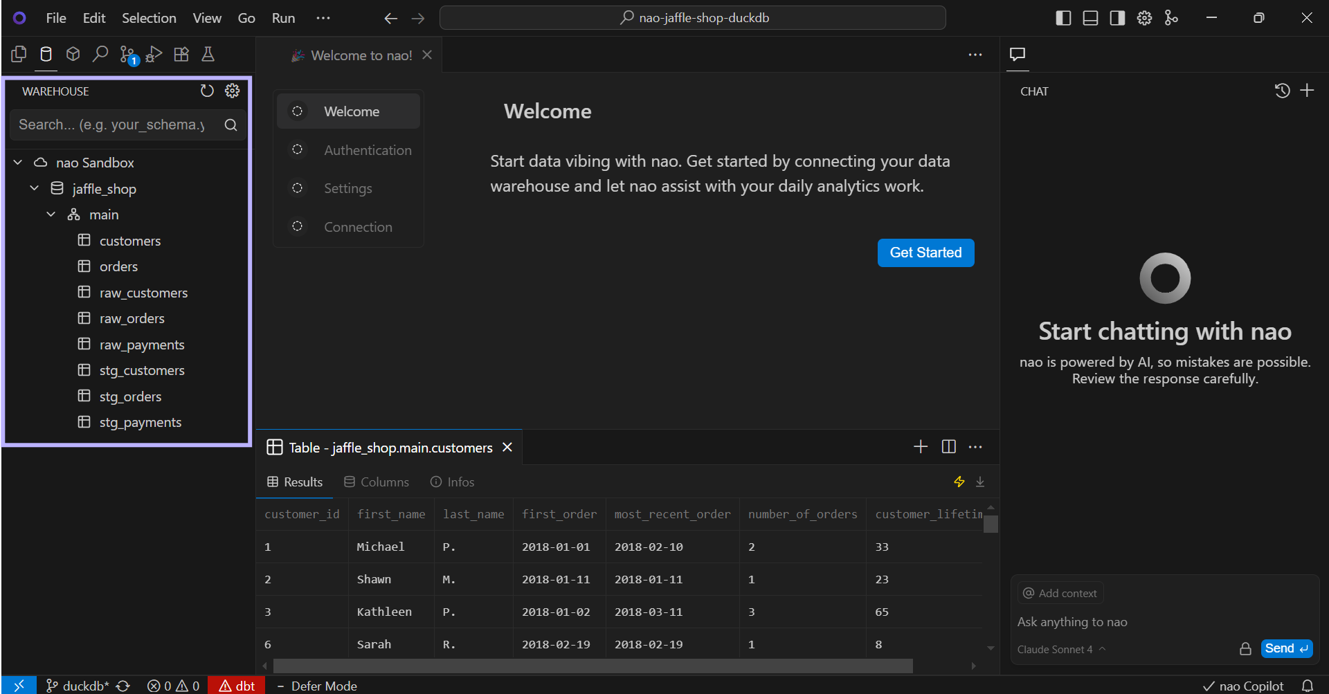Image resolution: width=1329 pixels, height=694 pixels.
Task: Open Warehouse settings gear
Action: click(x=233, y=91)
